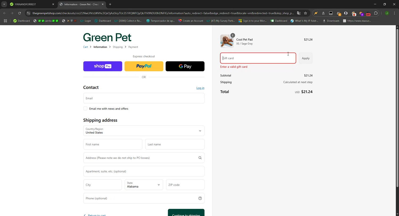Viewport: 399px width, 216px height.
Task: Open the Downloads bookmark
Action: tap(331, 21)
